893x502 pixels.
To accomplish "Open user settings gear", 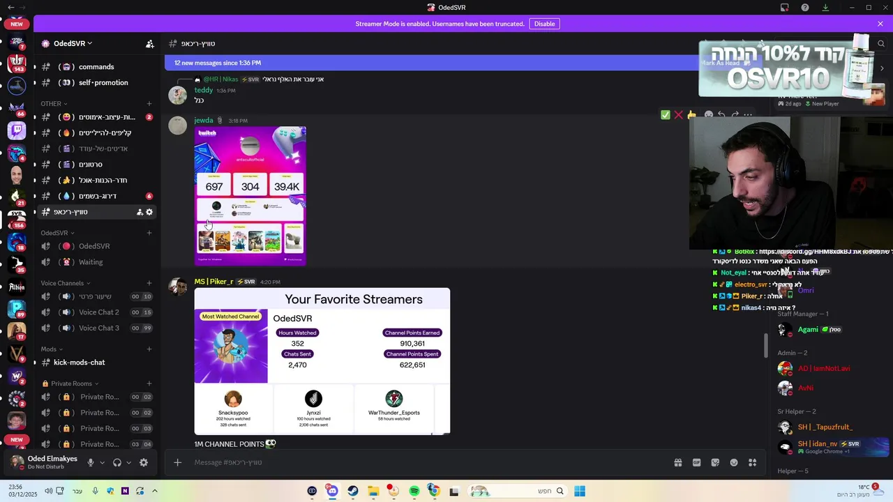I will (144, 462).
